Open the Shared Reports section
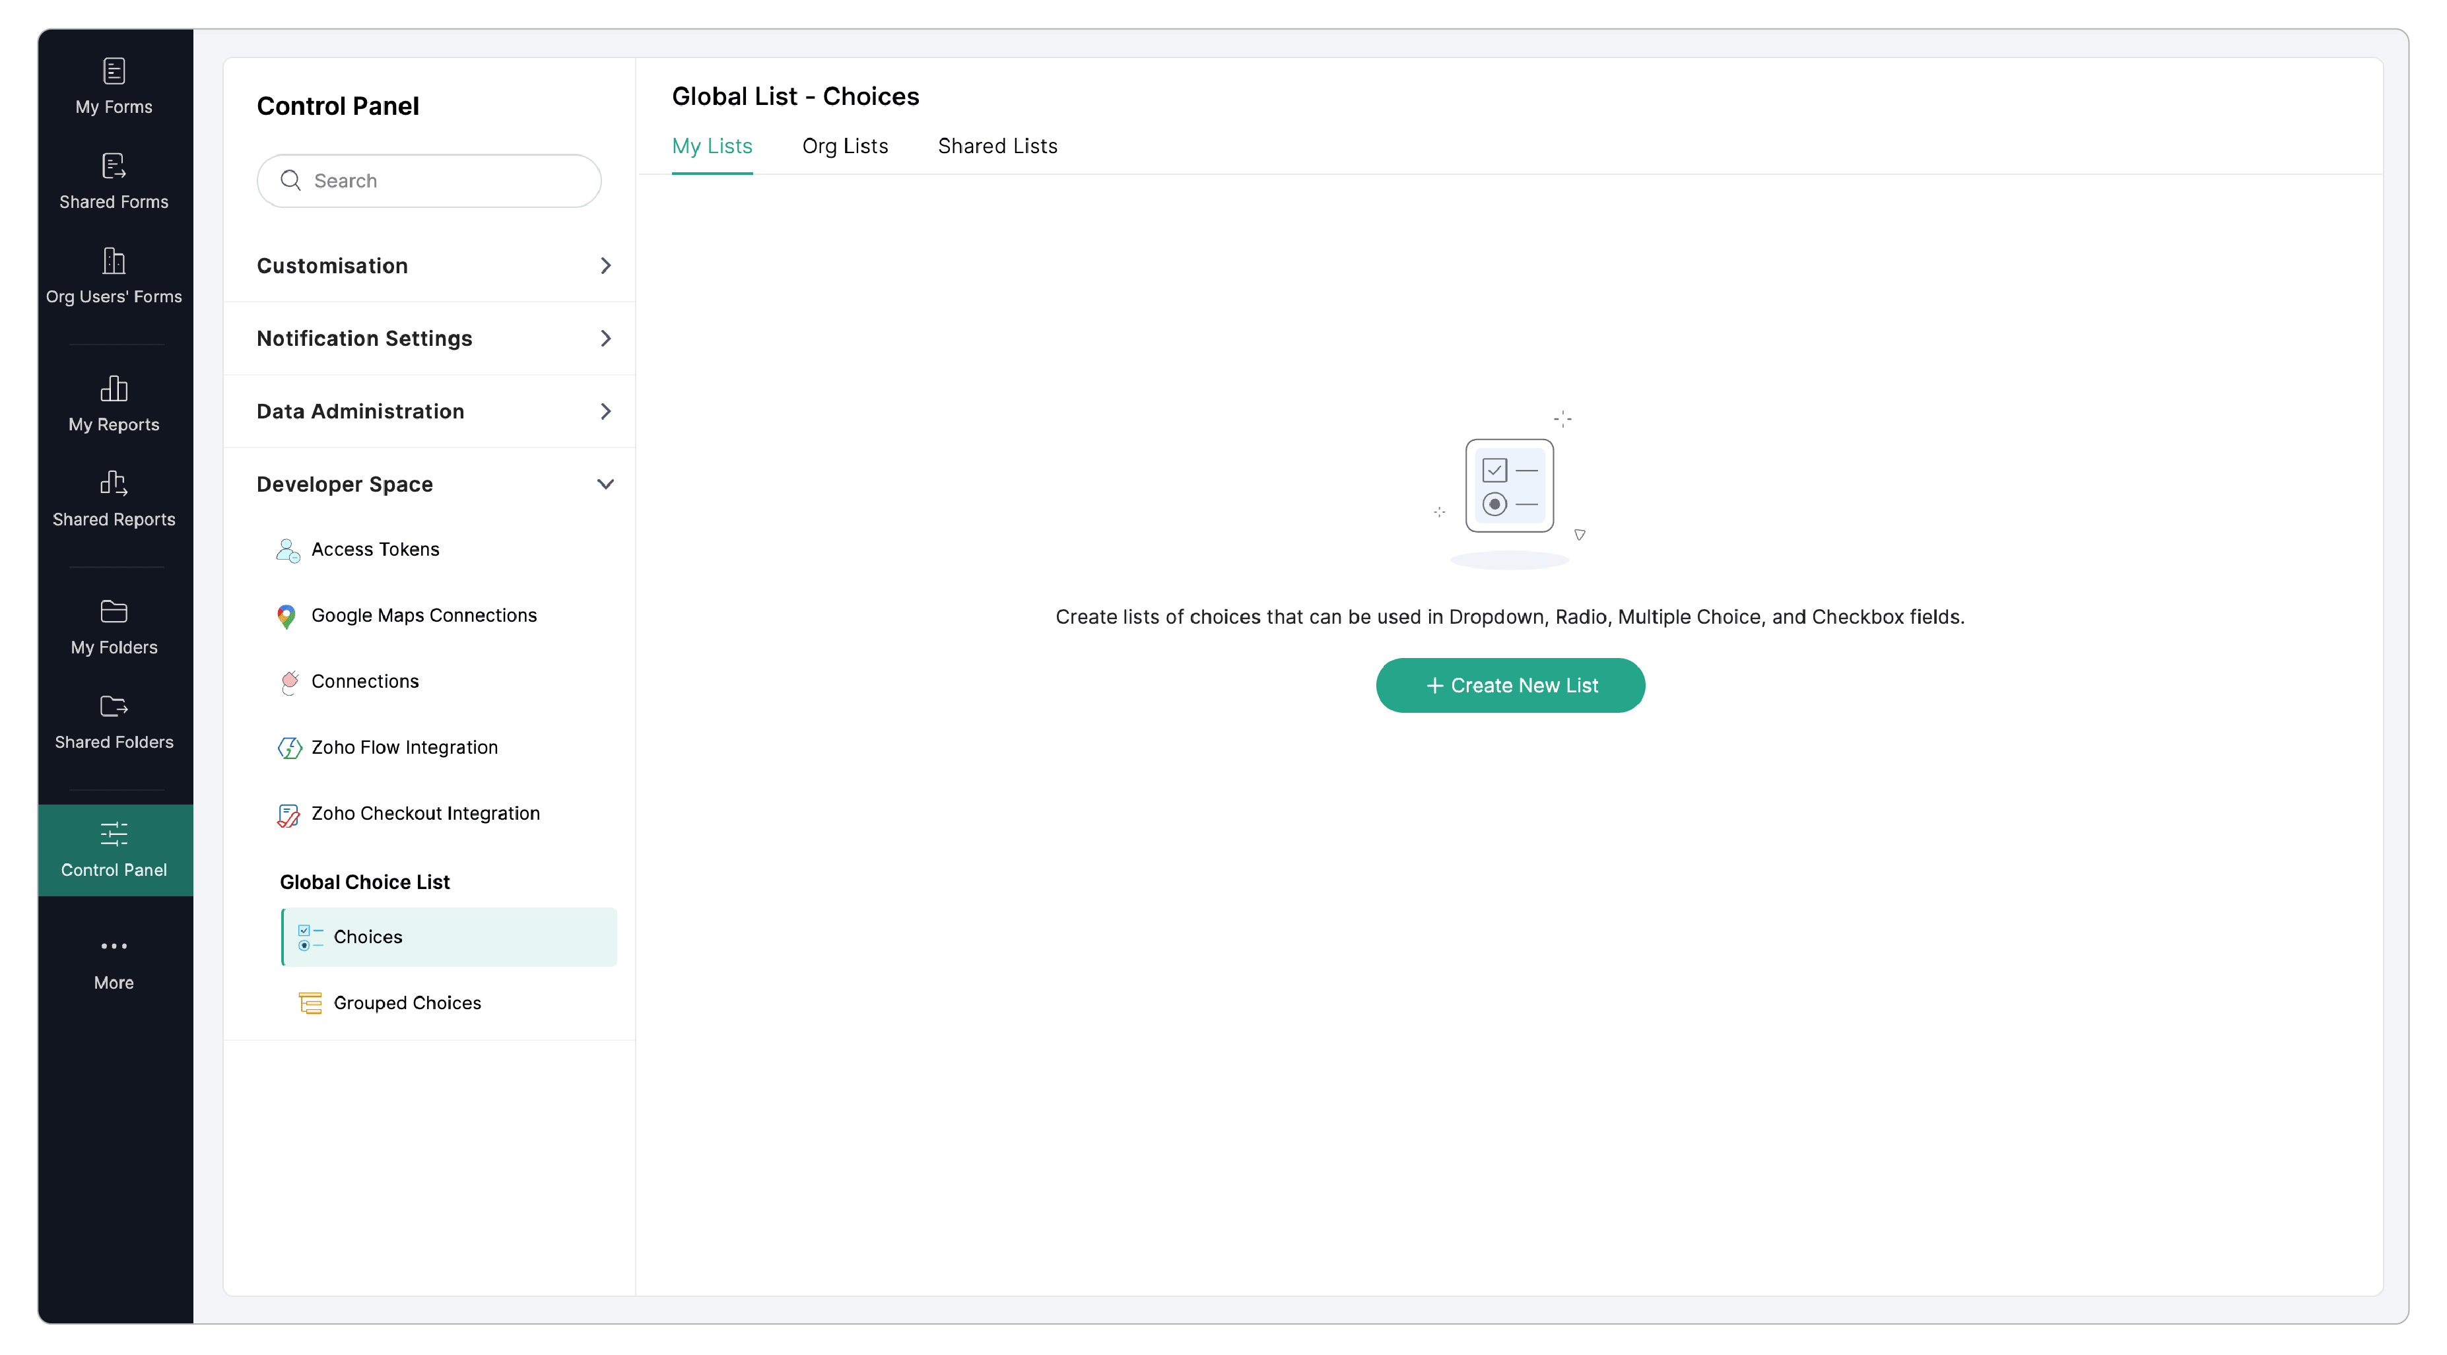The image size is (2447, 1355). click(x=114, y=498)
